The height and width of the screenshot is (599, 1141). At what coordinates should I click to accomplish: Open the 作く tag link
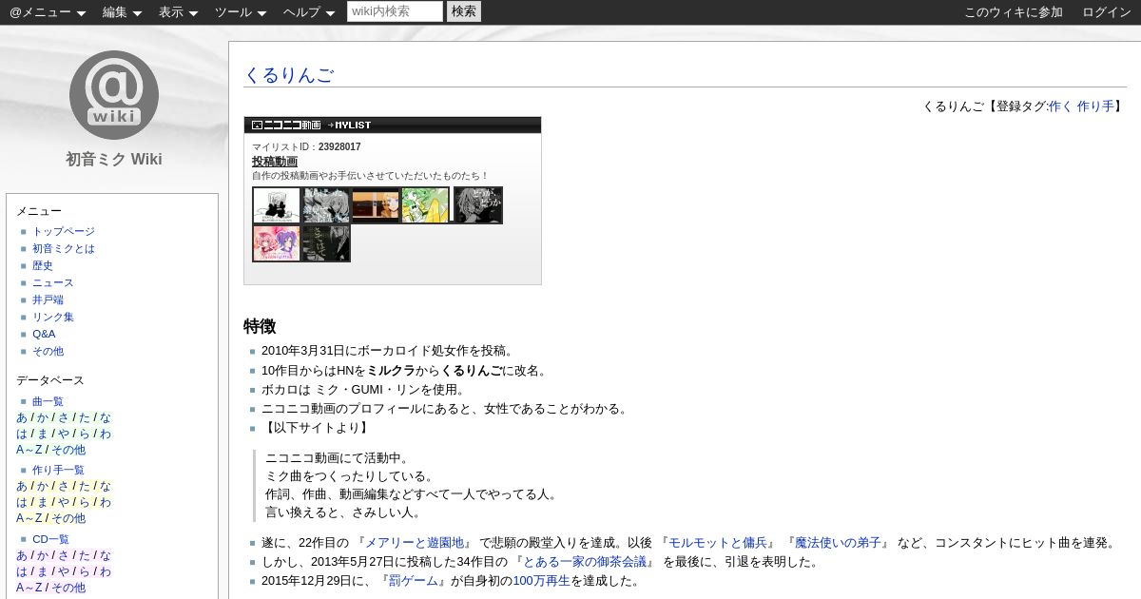(1060, 106)
